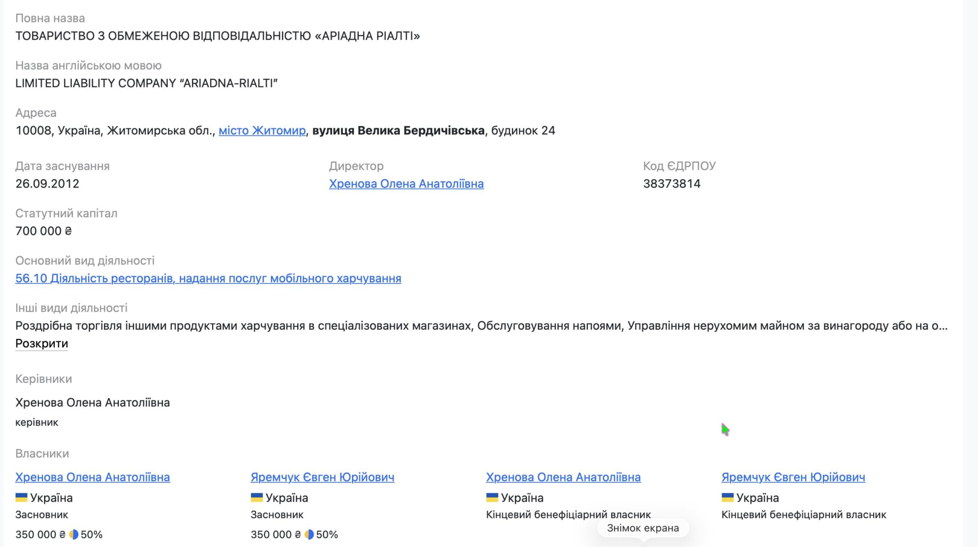Click Ukraine flag under first Яремчук owner
978x547 pixels.
point(257,498)
